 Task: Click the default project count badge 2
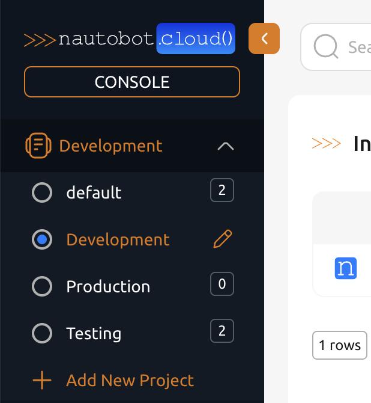[x=222, y=190]
